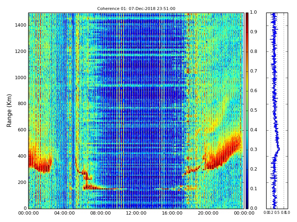Click the blue coherence profile line in side plot
Image resolution: width=297 pixels, height=222 pixels.
pyautogui.click(x=275, y=111)
